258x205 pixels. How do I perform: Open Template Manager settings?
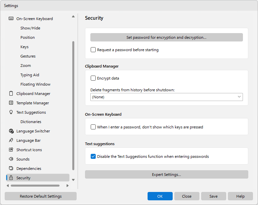tap(32, 103)
